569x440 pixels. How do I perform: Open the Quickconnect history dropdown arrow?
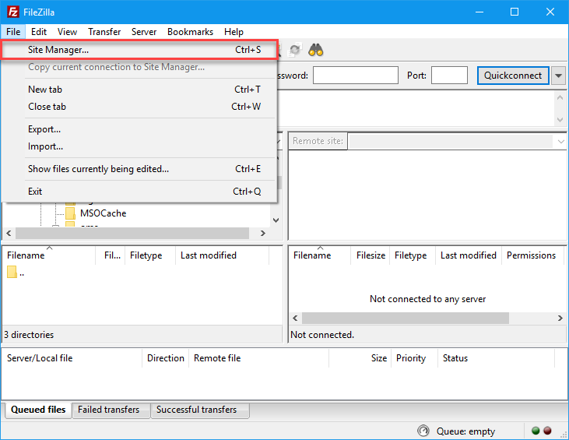click(558, 76)
